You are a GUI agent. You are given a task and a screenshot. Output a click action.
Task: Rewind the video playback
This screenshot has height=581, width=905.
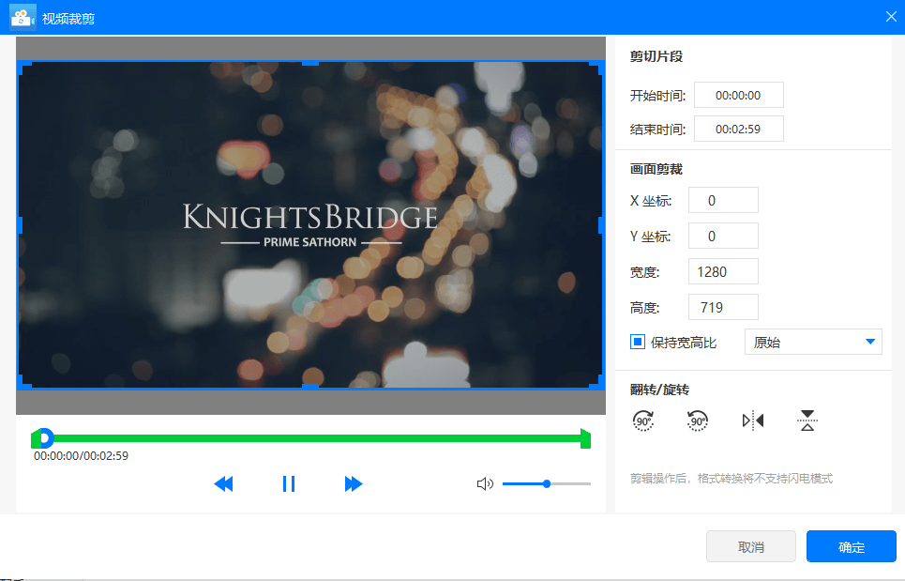click(223, 484)
